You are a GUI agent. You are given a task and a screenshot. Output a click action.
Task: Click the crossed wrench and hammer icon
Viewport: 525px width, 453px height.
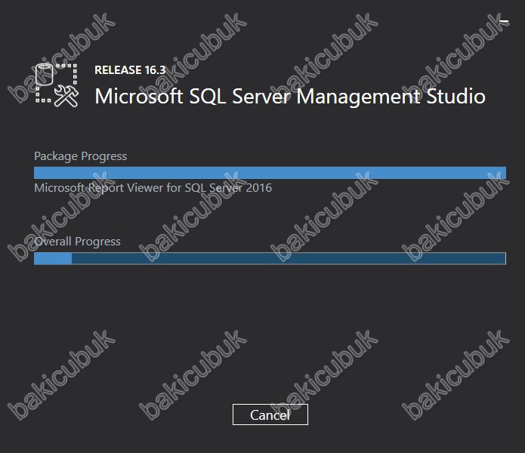point(66,96)
